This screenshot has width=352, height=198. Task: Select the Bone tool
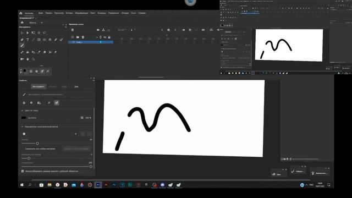pyautogui.click(x=22, y=52)
